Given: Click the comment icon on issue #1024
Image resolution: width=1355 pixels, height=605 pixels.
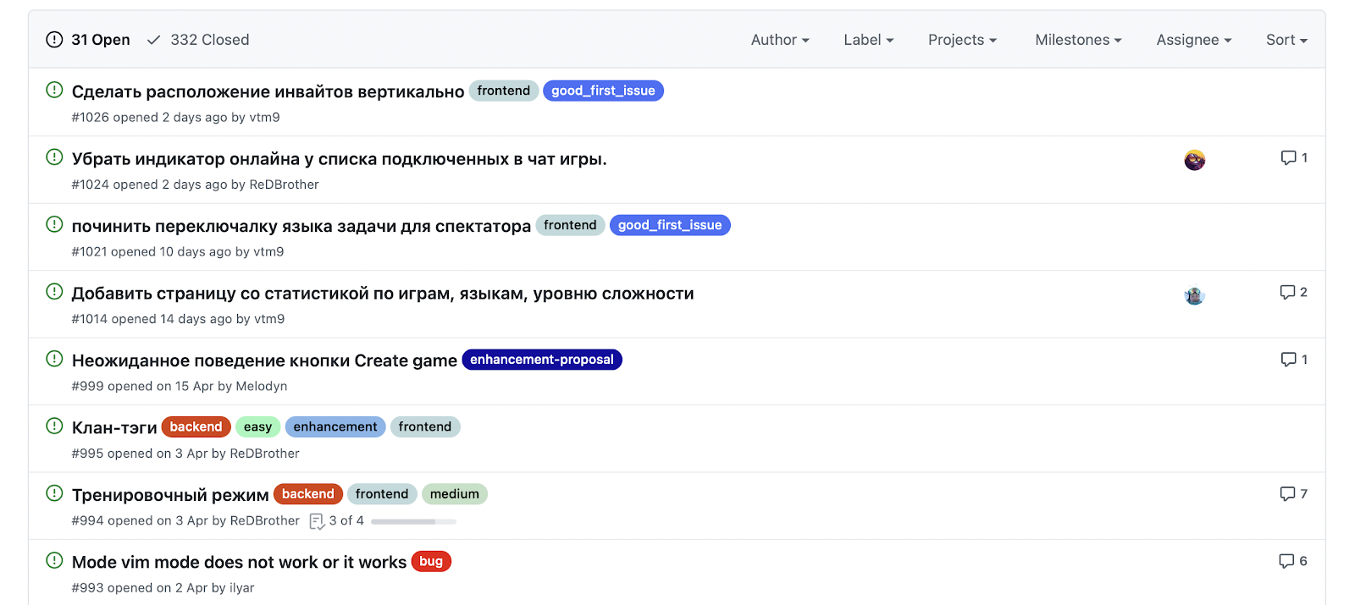Looking at the screenshot, I should click(x=1288, y=158).
